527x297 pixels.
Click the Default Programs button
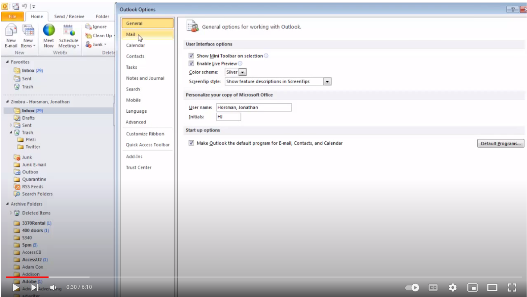(x=501, y=144)
